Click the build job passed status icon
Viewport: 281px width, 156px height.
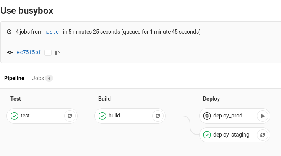click(102, 116)
